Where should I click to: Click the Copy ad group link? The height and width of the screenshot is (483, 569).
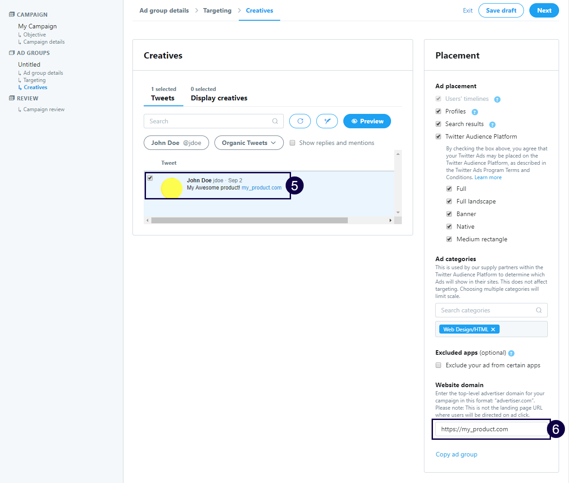456,454
